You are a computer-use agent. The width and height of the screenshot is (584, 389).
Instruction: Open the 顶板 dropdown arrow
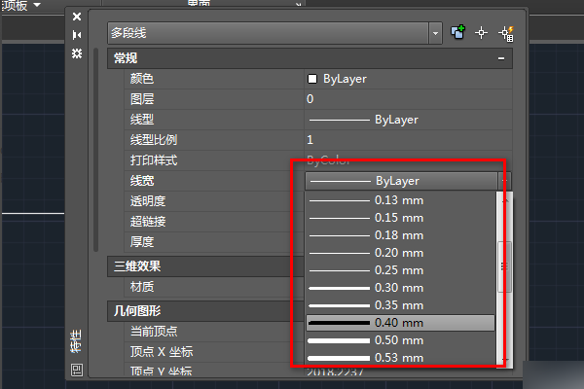(37, 5)
